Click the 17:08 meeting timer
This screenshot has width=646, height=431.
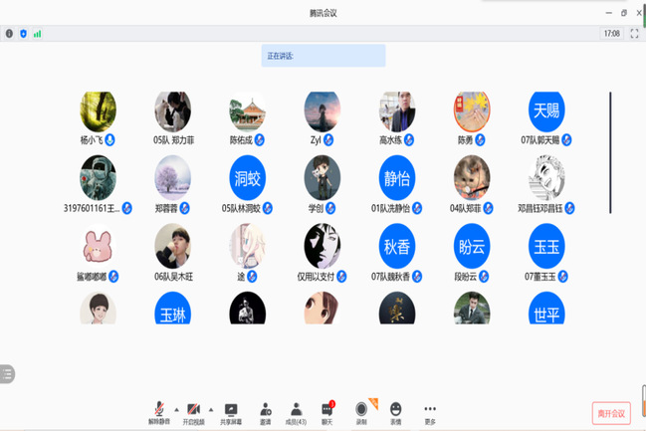[611, 33]
